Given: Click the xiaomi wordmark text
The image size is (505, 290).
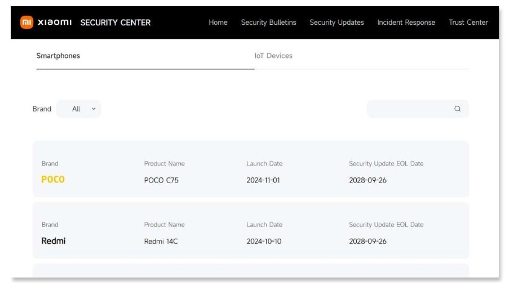Looking at the screenshot, I should (x=55, y=22).
